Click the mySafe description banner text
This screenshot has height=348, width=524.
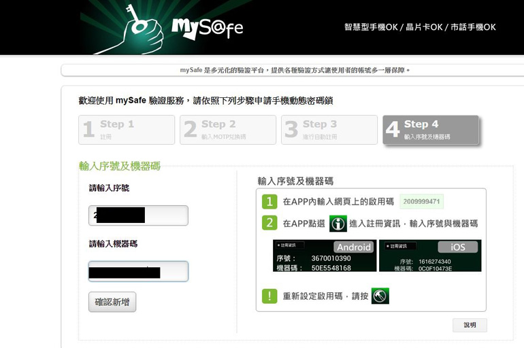295,70
